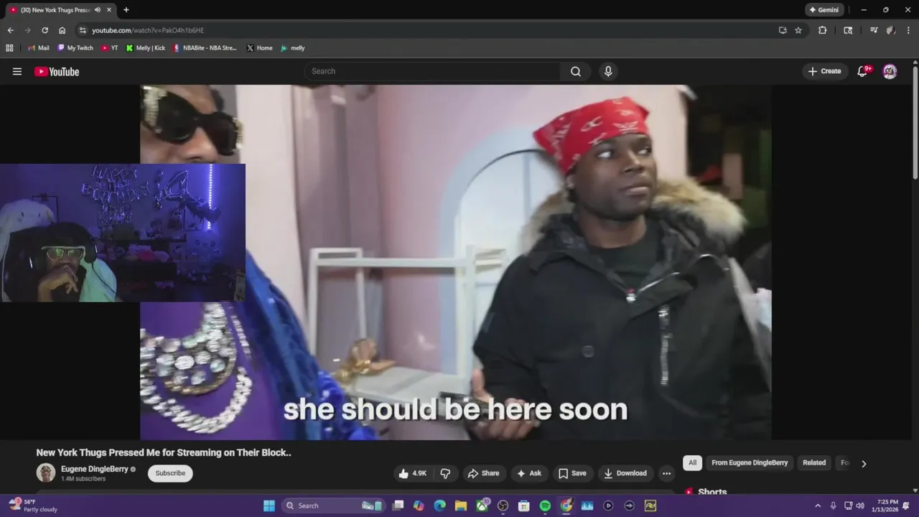Open more actions ellipsis under video
Viewport: 919px width, 517px height.
tap(666, 473)
